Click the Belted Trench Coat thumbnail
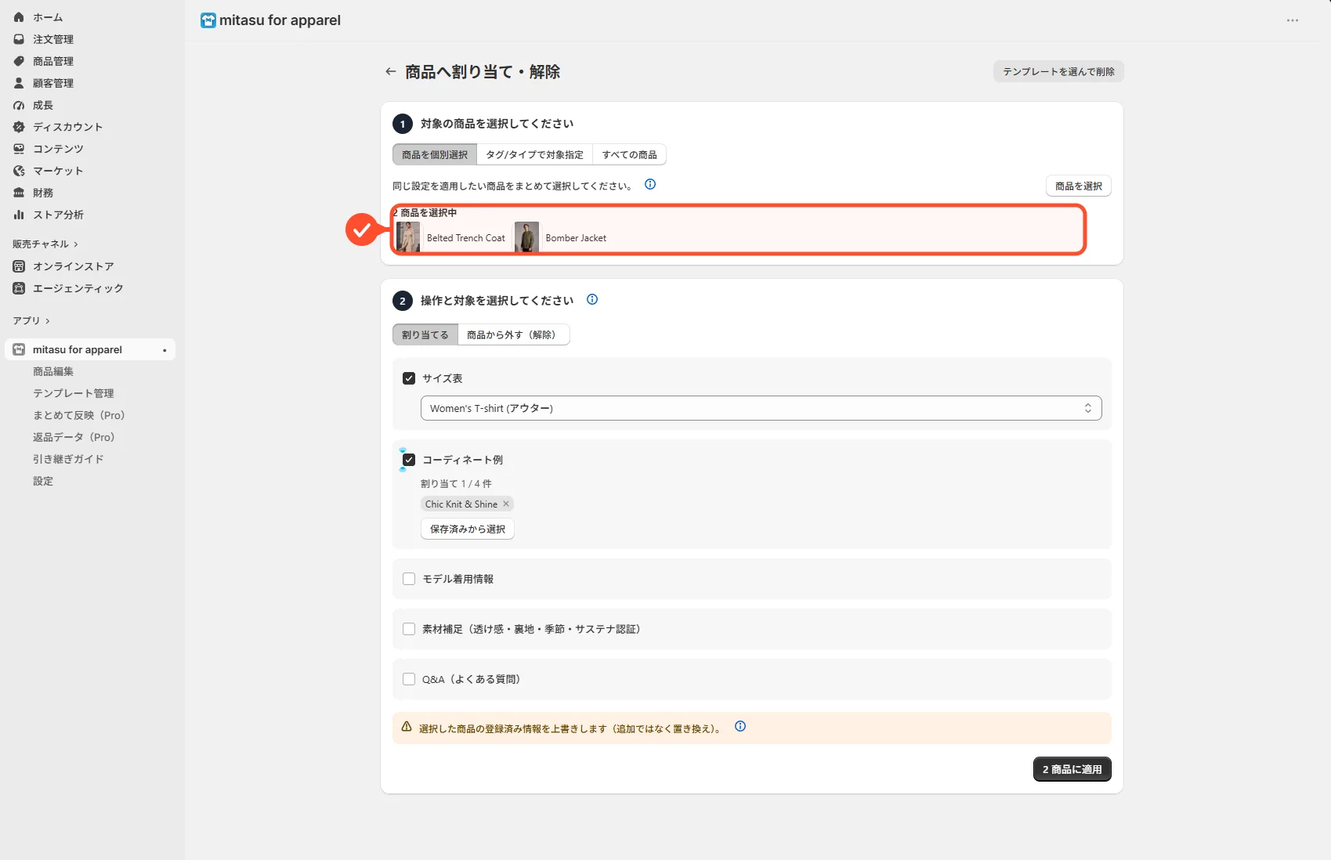 point(408,237)
